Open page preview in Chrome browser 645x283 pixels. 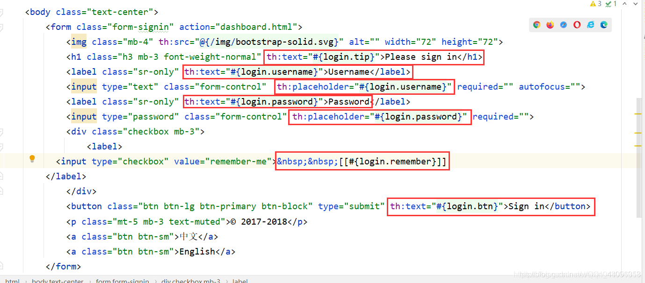pos(536,25)
